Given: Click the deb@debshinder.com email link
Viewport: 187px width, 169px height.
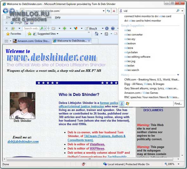Looking at the screenshot, I should point(23,141).
